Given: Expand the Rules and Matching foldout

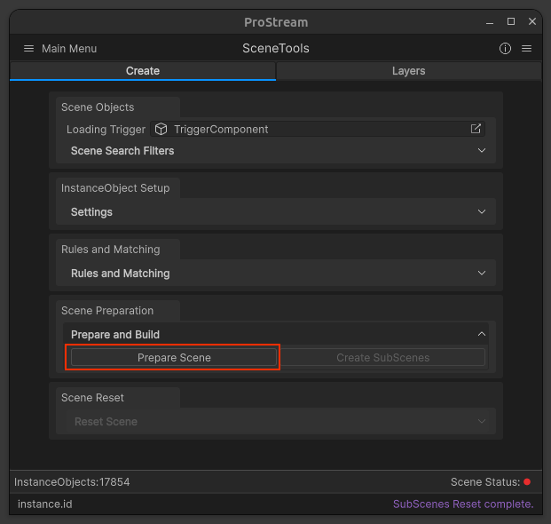Looking at the screenshot, I should 275,274.
